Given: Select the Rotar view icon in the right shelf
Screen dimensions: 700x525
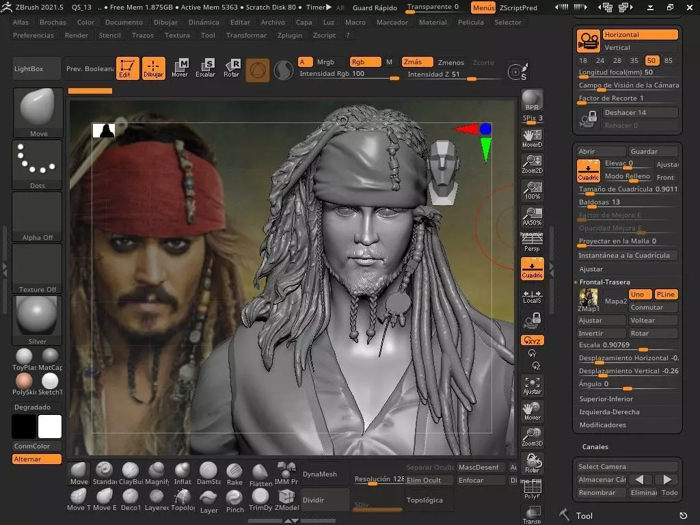Looking at the screenshot, I should [532, 464].
